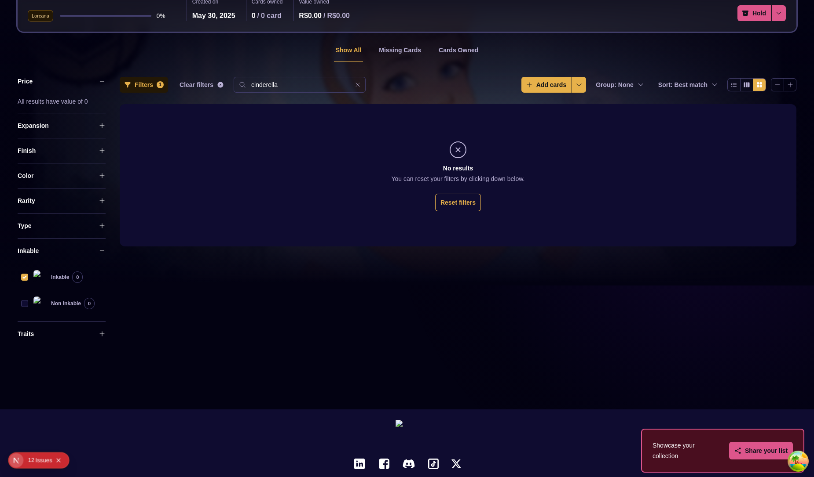Screen dimensions: 814x477
Task: Click the Reset filters button
Action: tap(458, 202)
